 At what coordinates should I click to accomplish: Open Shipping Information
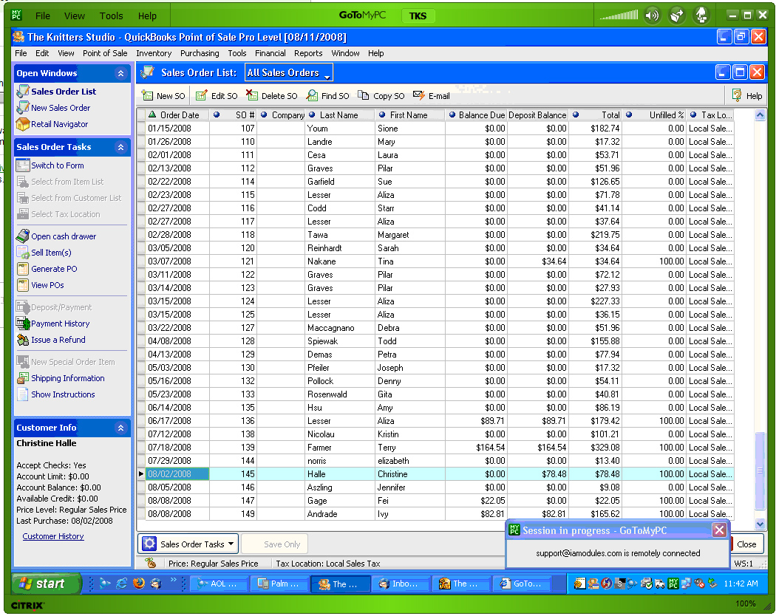[x=68, y=378]
